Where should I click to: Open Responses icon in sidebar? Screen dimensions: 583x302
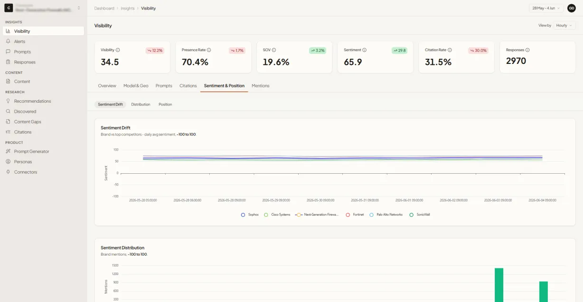tap(8, 62)
